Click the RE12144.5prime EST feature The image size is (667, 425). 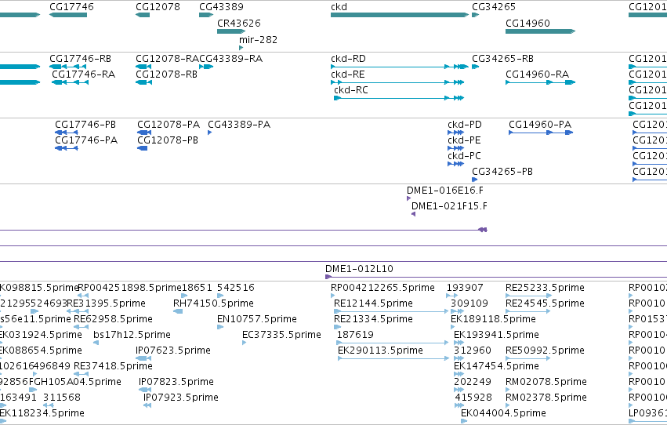(x=391, y=311)
